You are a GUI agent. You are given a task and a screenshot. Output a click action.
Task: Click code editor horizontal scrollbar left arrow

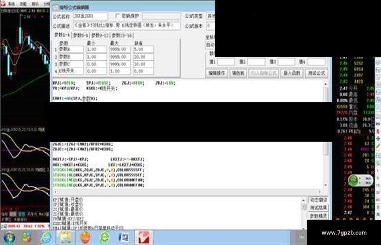point(55,192)
